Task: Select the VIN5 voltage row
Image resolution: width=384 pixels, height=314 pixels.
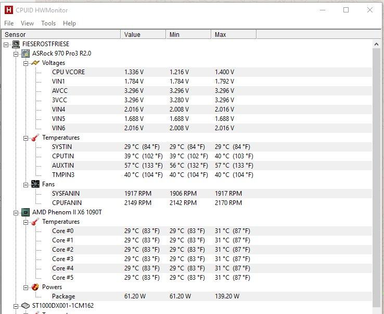Action: (x=211, y=118)
